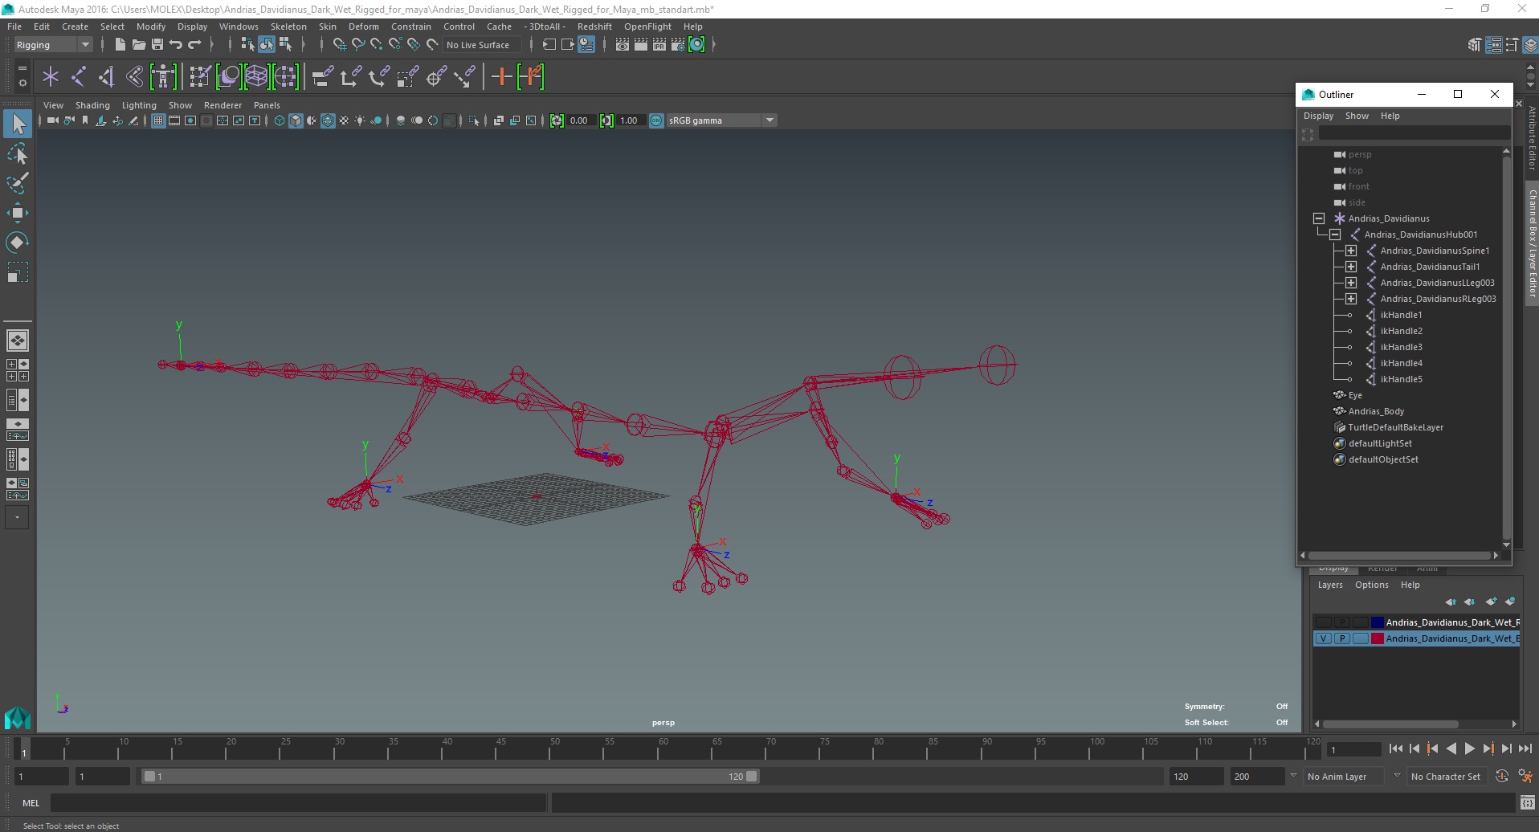Expand Andrias_DavidianusSpine1 in Outliner
1539x832 pixels.
pos(1351,251)
